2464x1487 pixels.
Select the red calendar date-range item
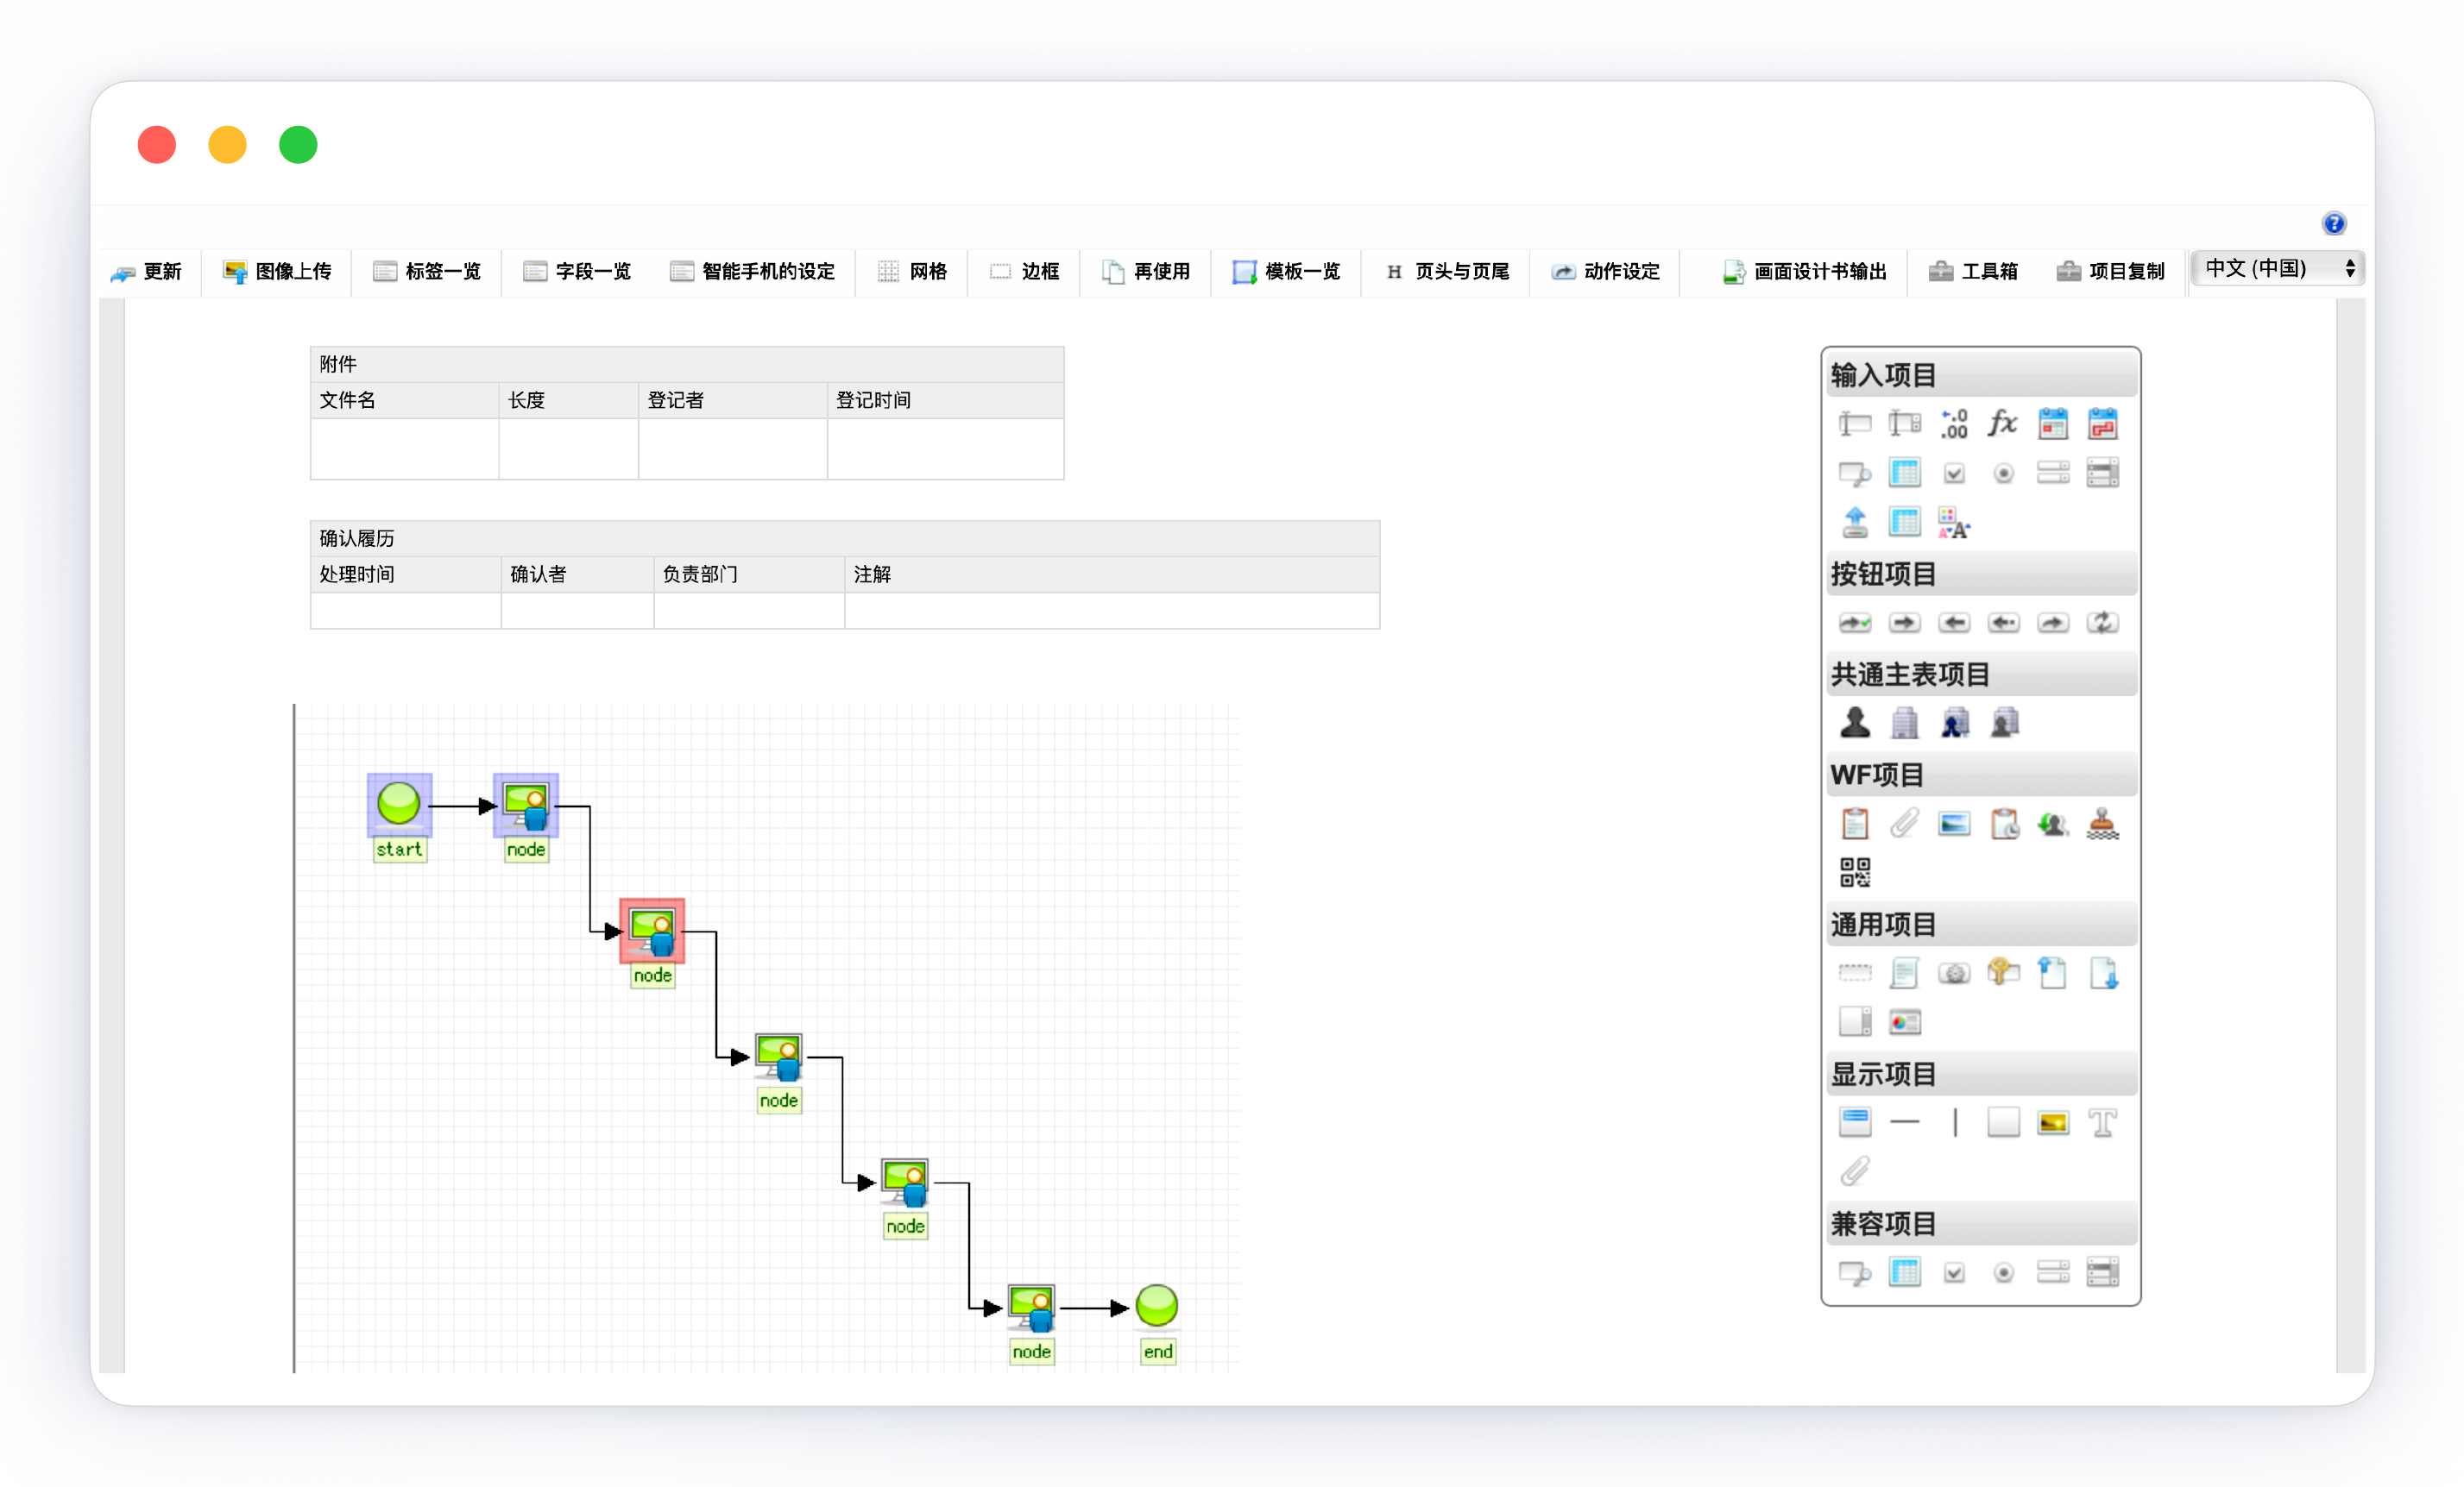(2102, 424)
